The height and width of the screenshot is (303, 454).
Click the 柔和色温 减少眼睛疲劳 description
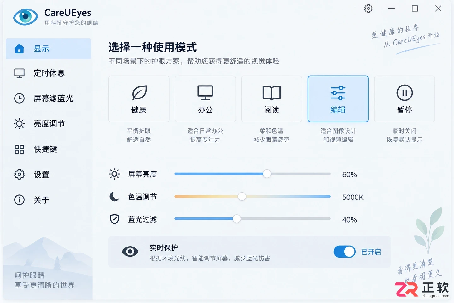pyautogui.click(x=271, y=135)
